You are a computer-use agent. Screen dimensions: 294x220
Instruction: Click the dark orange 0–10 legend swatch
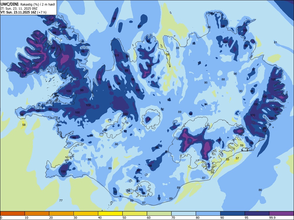[12, 214]
